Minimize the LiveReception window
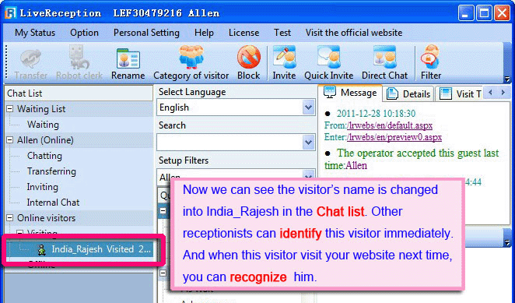515x303 pixels. pyautogui.click(x=466, y=13)
